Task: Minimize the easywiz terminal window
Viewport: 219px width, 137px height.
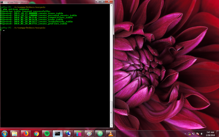Action: 98,1
